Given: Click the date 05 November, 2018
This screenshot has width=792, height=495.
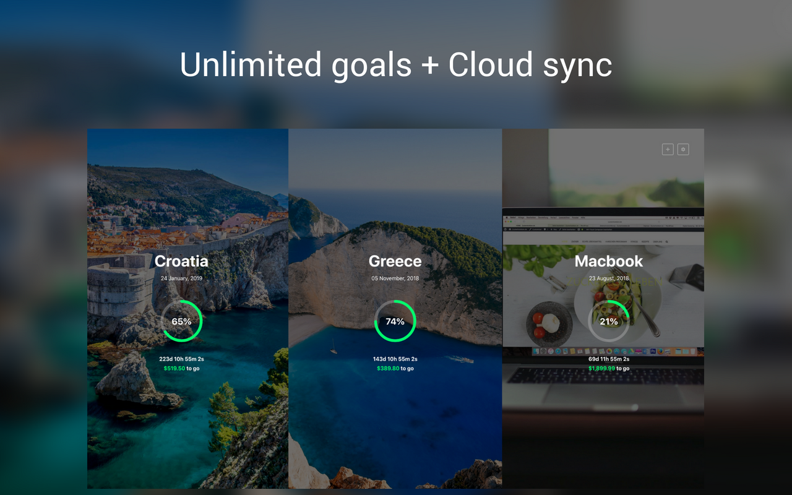Looking at the screenshot, I should (395, 278).
